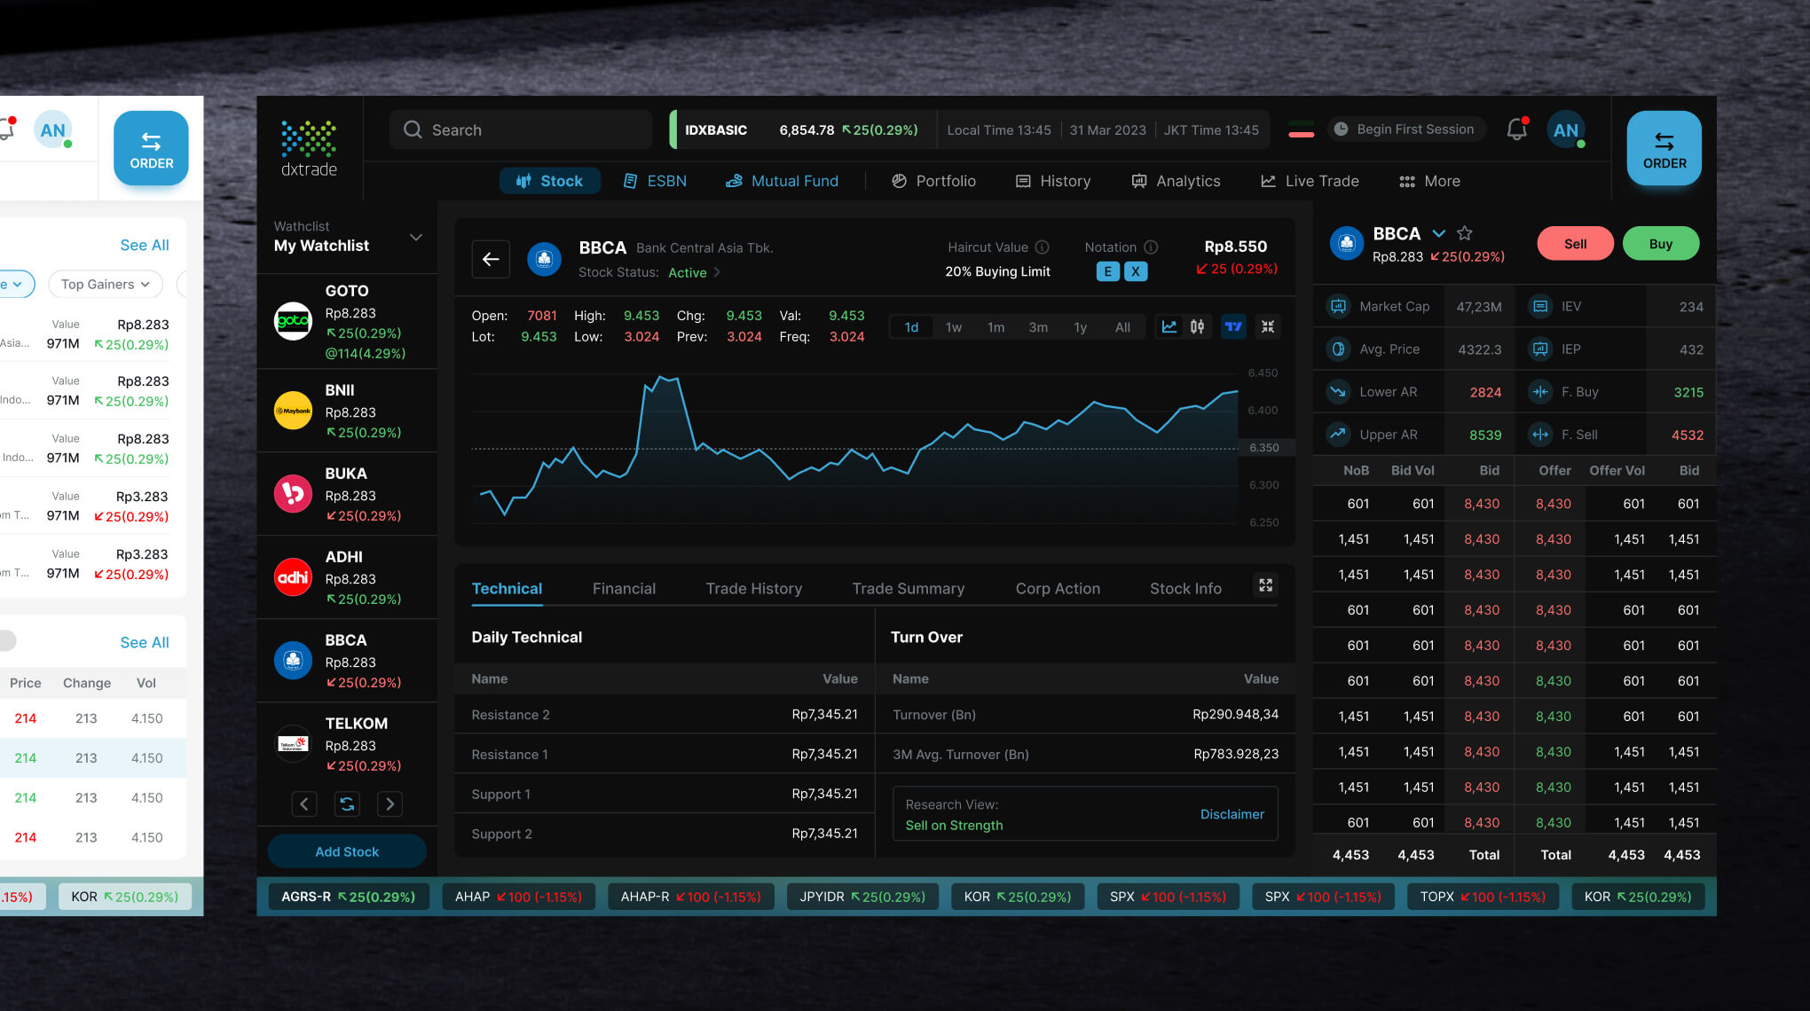Open the Mutual Fund tab
This screenshot has width=1810, height=1011.
point(782,181)
